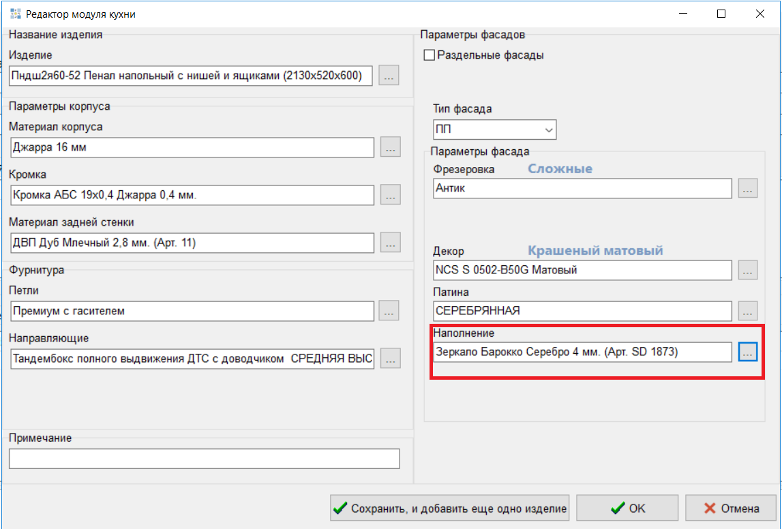This screenshot has height=529, width=782.
Task: Open Петли hardware picker ellipsis button
Action: coord(390,311)
